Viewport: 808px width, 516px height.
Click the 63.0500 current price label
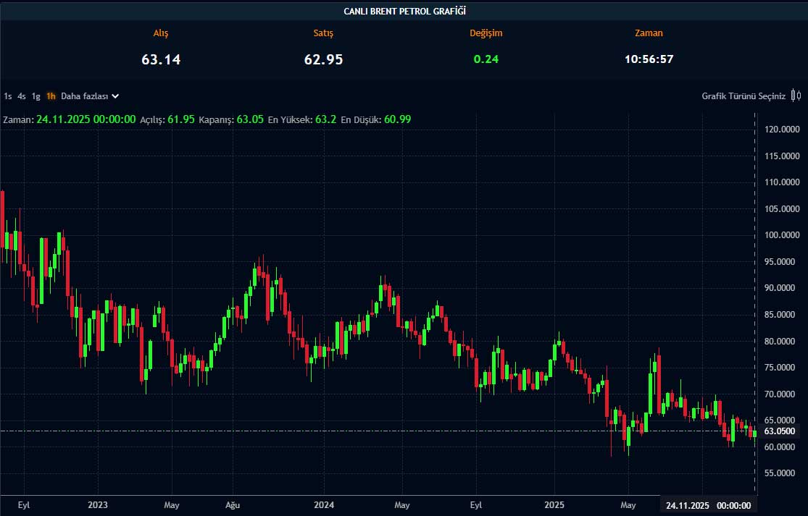click(781, 431)
